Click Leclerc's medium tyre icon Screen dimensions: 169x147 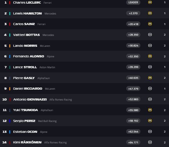[150, 2]
